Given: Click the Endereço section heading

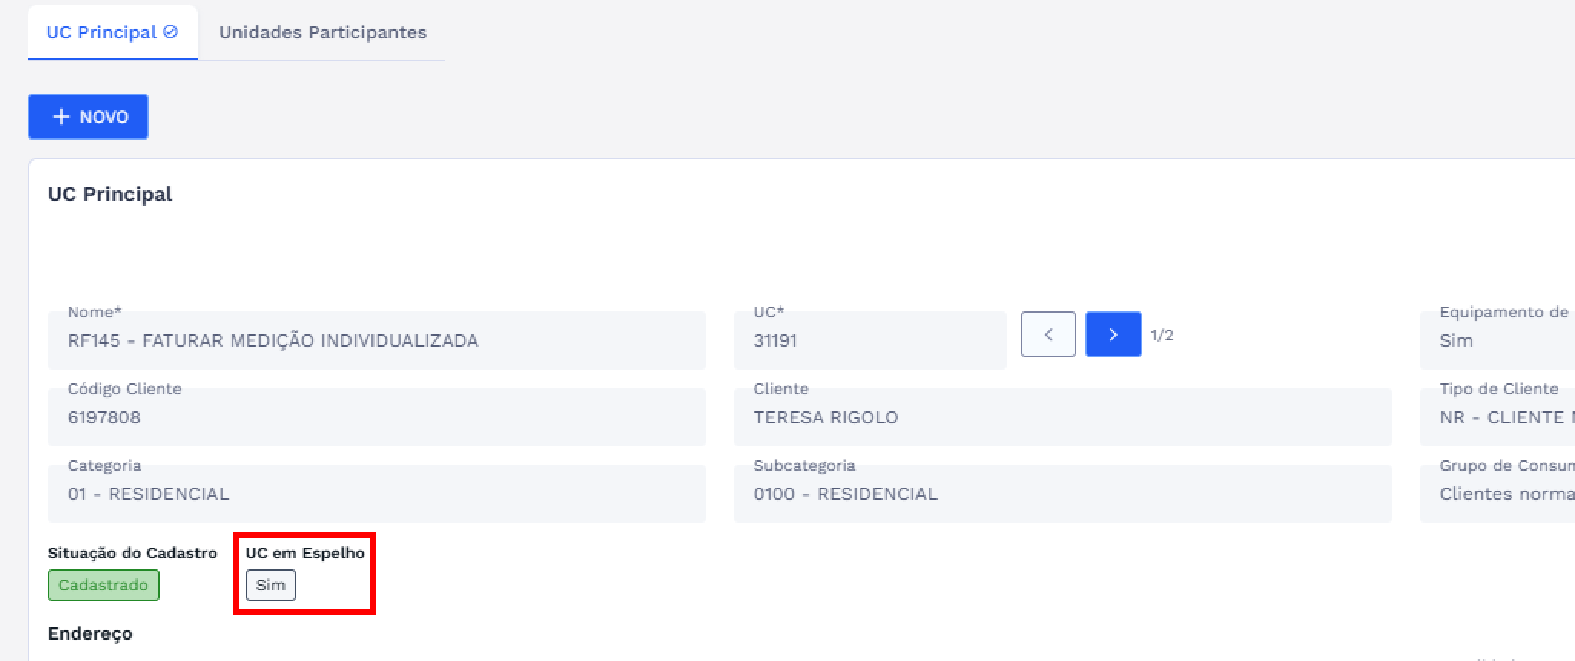Looking at the screenshot, I should click(x=90, y=633).
